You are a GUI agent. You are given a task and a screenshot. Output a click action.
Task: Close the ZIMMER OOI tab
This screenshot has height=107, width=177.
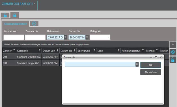click(35, 4)
